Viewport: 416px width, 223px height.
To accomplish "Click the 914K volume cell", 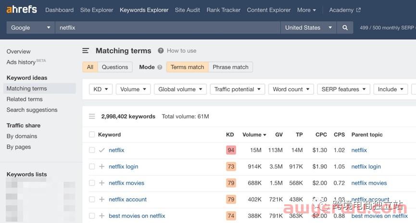I will click(x=254, y=167).
